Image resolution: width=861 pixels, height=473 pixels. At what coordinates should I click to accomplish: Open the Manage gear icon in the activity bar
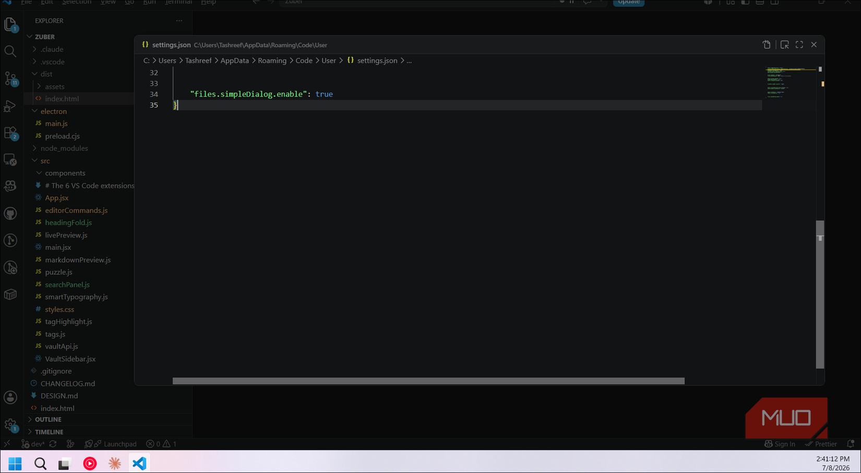(10, 425)
